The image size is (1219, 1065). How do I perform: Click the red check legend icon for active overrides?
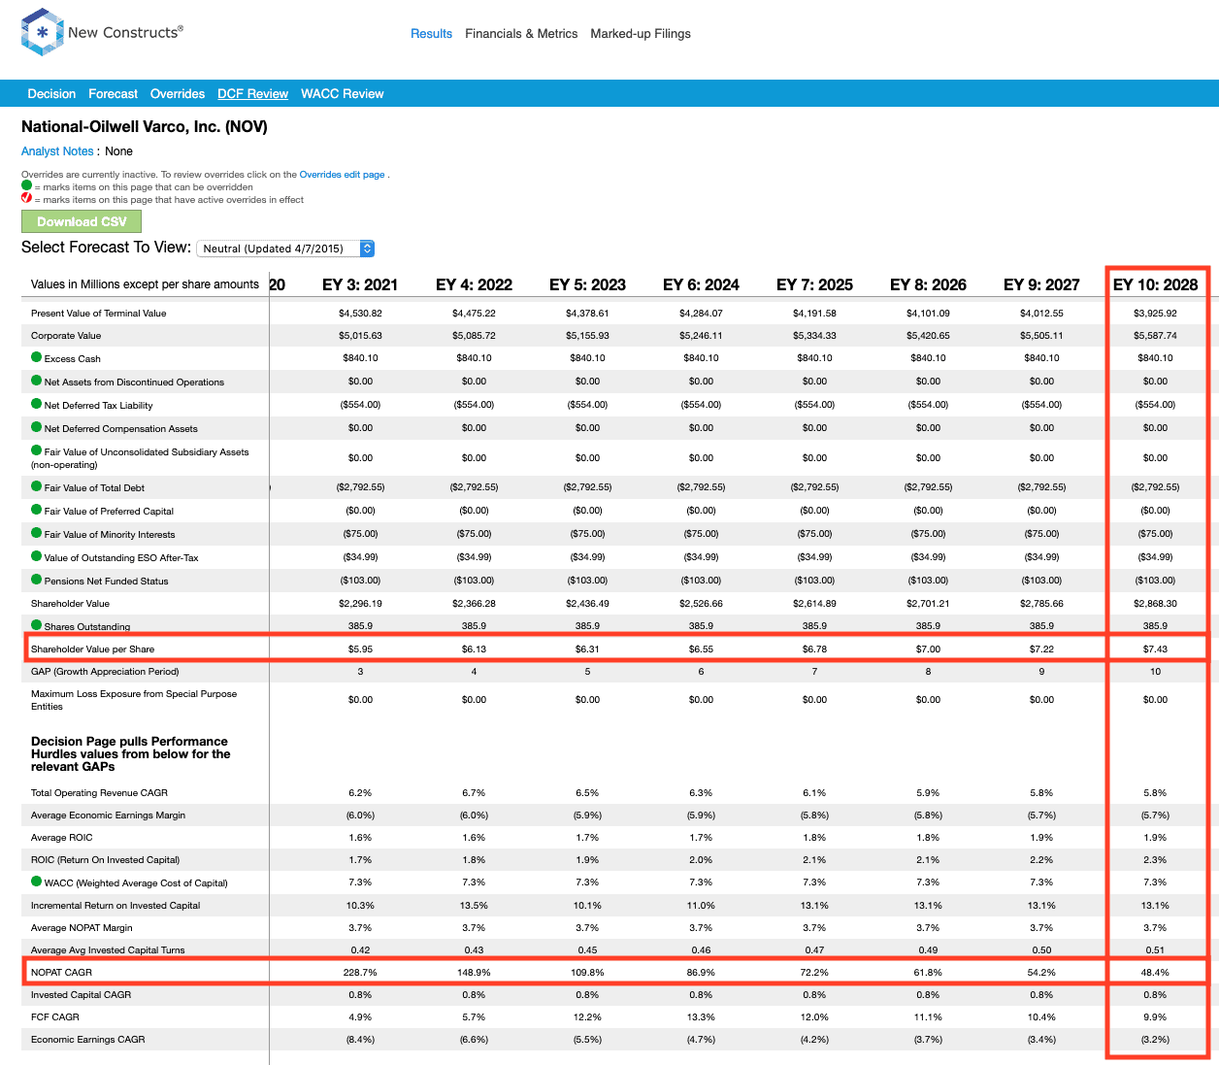pyautogui.click(x=26, y=197)
